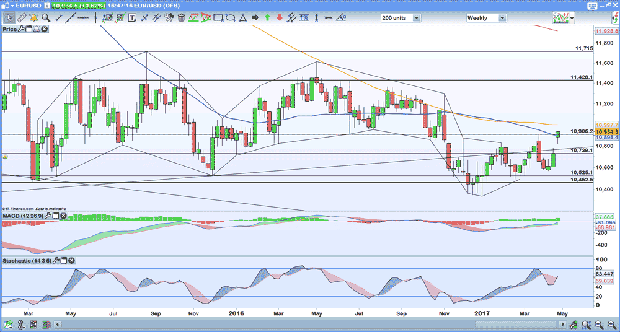620x332 pixels.
Task: Close the MACD indicator panel
Action: pos(63,216)
